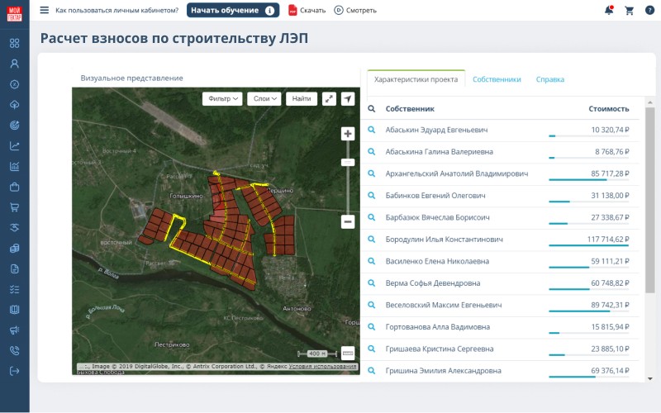Image resolution: width=661 pixels, height=413 pixels.
Task: Toggle the map ruler tool
Action: 348,353
